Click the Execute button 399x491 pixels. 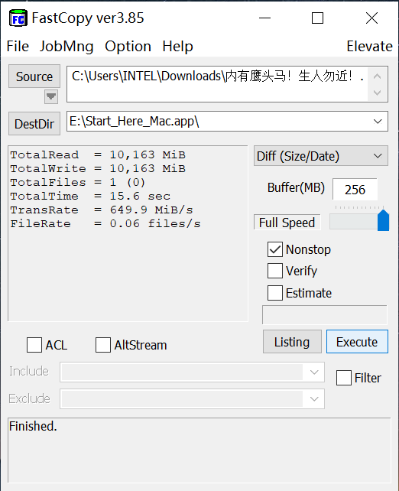(x=357, y=342)
